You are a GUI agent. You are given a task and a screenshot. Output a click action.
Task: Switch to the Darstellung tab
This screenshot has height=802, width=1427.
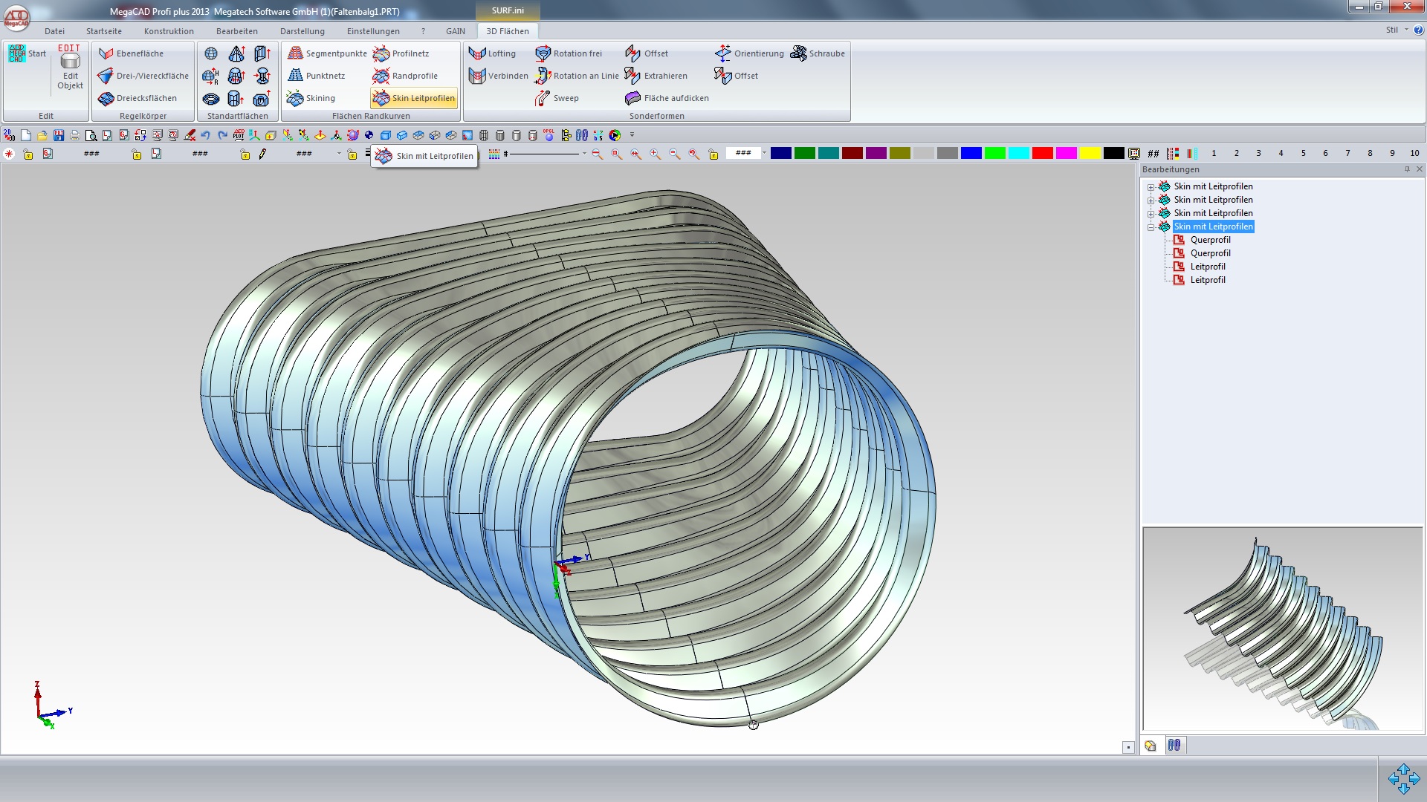[302, 31]
